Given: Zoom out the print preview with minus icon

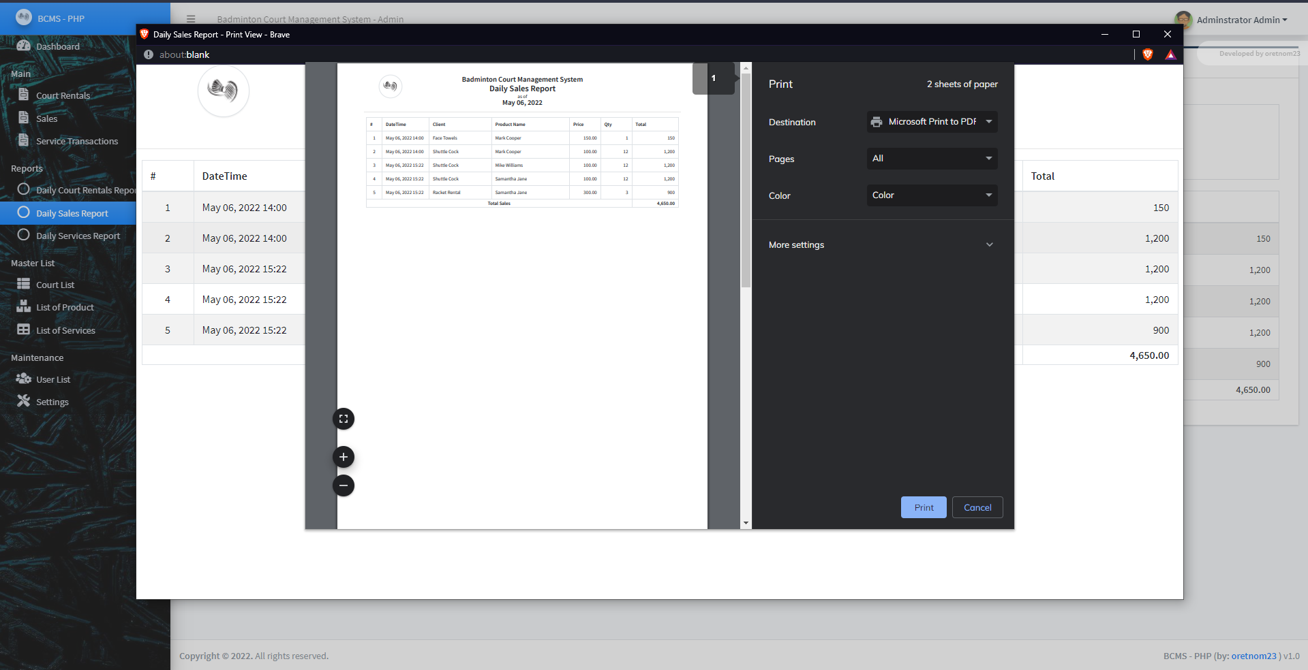Looking at the screenshot, I should coord(344,485).
